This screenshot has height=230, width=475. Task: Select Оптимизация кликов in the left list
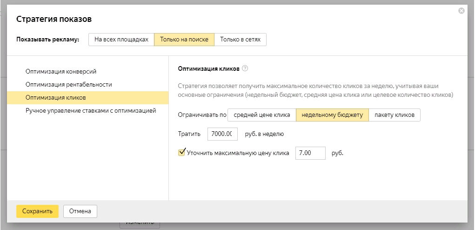coord(56,98)
